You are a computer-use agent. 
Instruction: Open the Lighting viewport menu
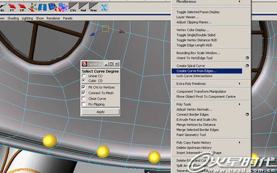[x=27, y=18]
